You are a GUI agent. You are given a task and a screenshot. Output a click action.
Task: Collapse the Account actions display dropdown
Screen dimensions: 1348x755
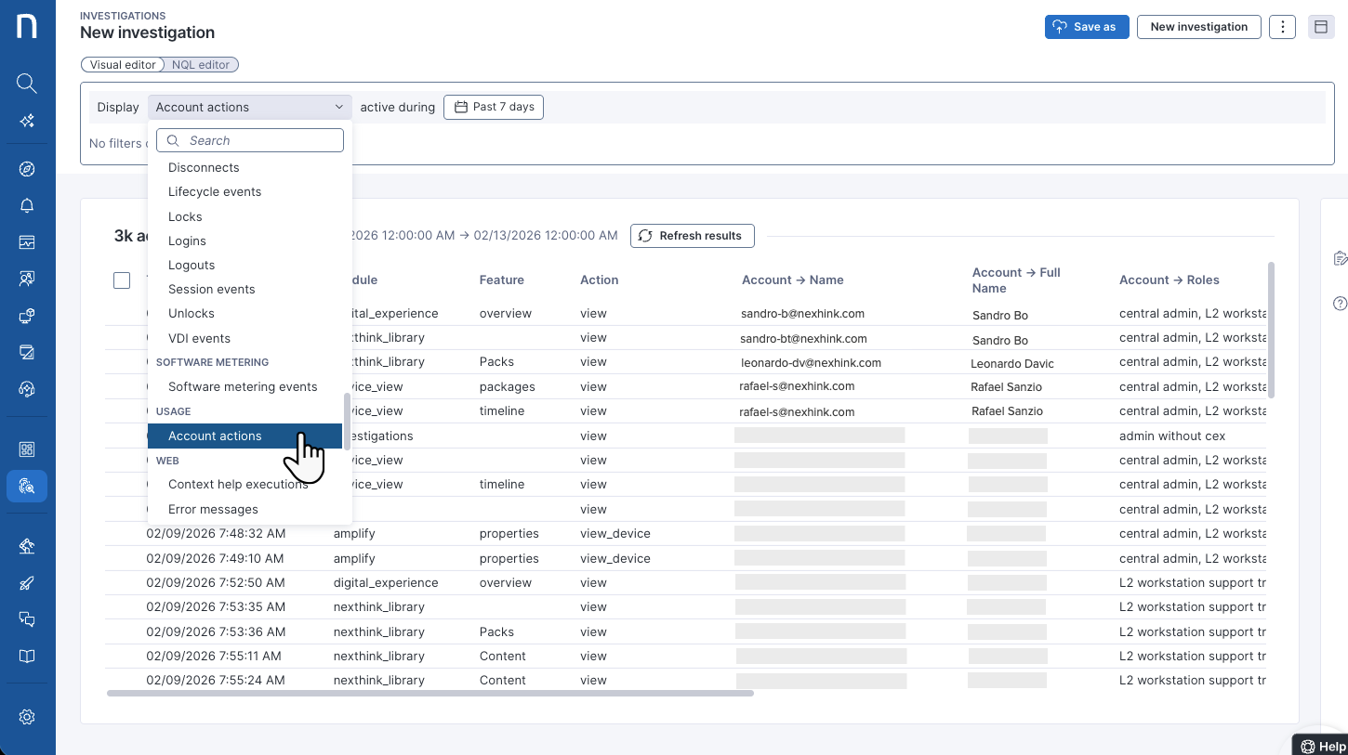click(249, 108)
